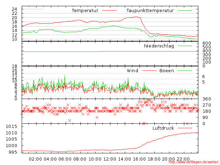Click the red Luftdruck legend line
This screenshot has width=220, height=165.
tap(185, 128)
